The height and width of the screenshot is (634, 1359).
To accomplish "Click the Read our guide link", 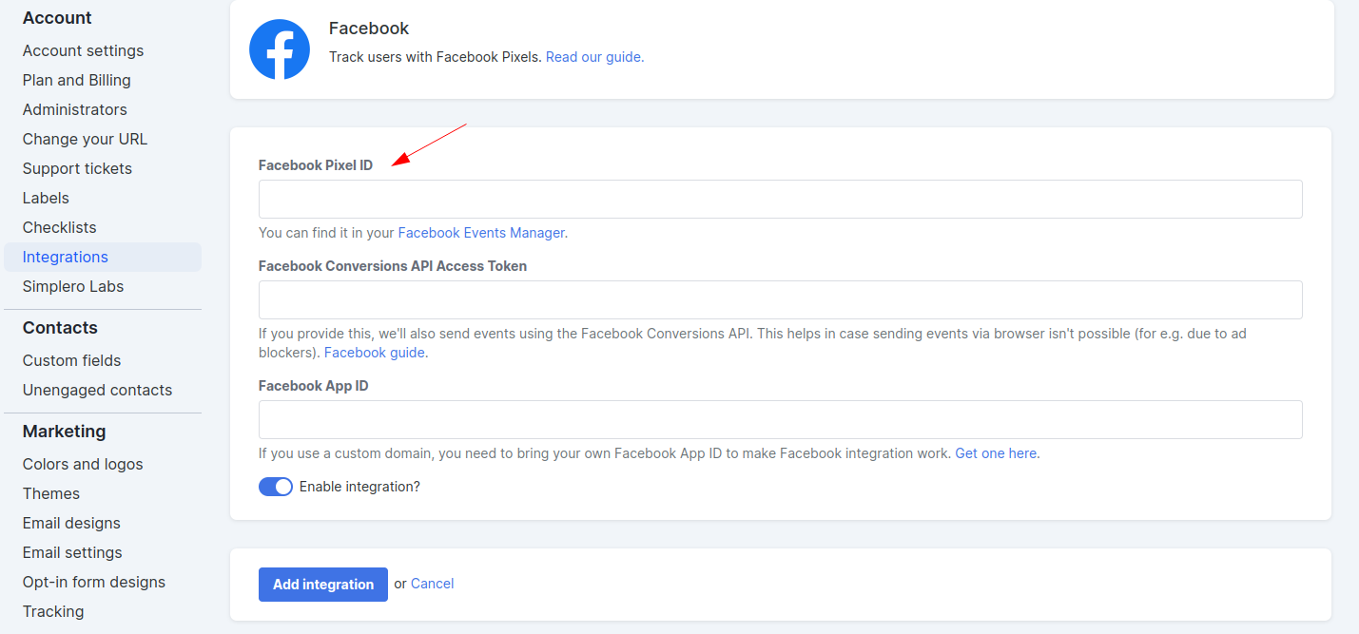I will [x=594, y=57].
